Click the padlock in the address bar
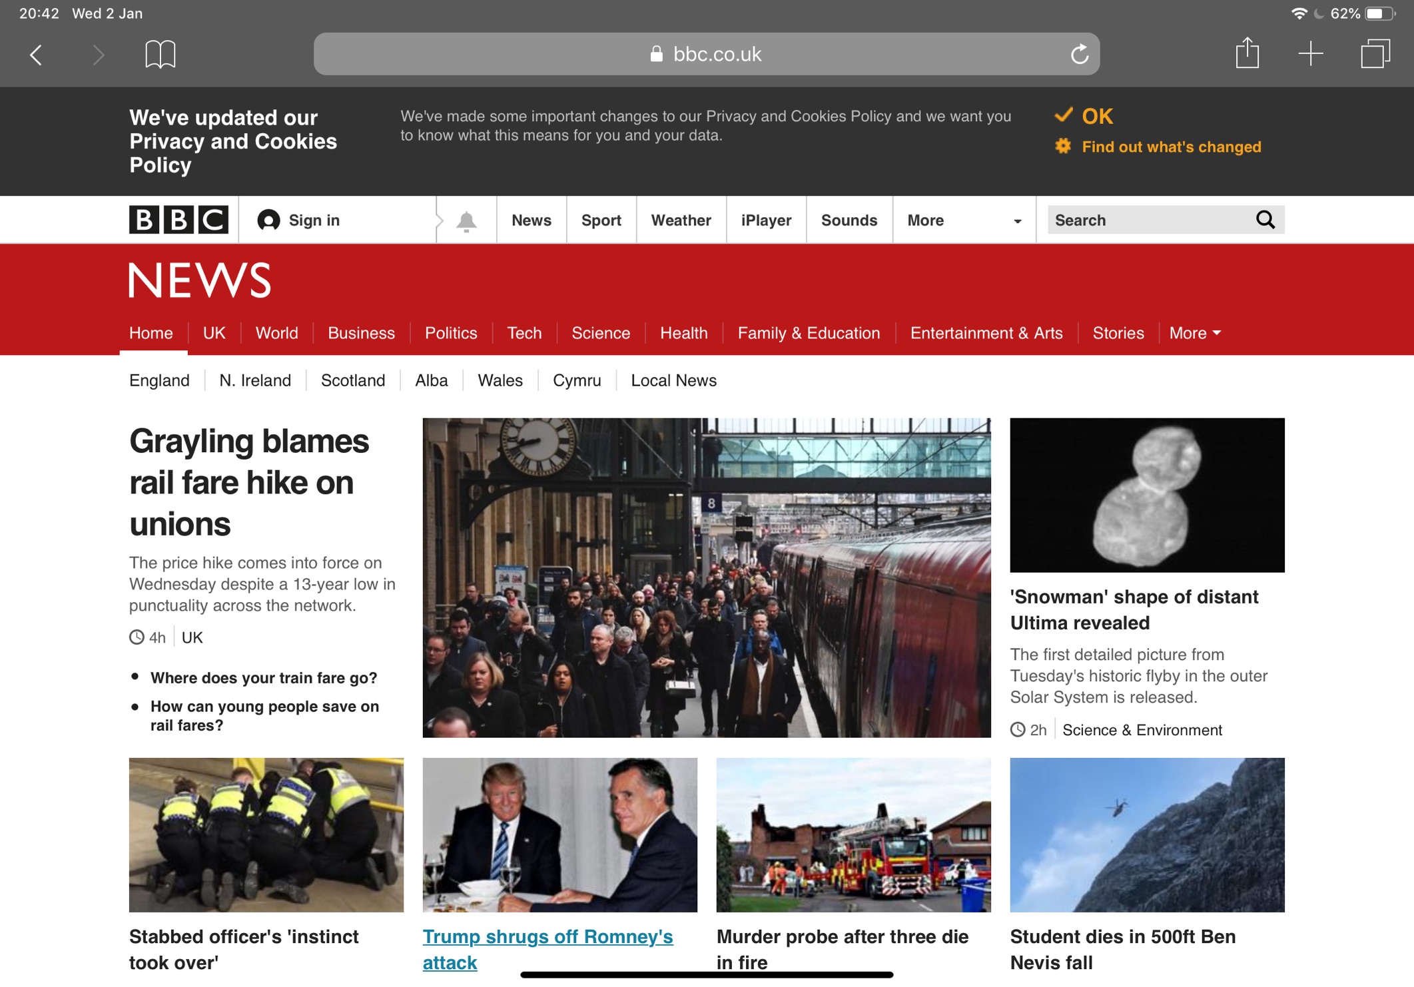This screenshot has width=1414, height=987. coord(656,54)
